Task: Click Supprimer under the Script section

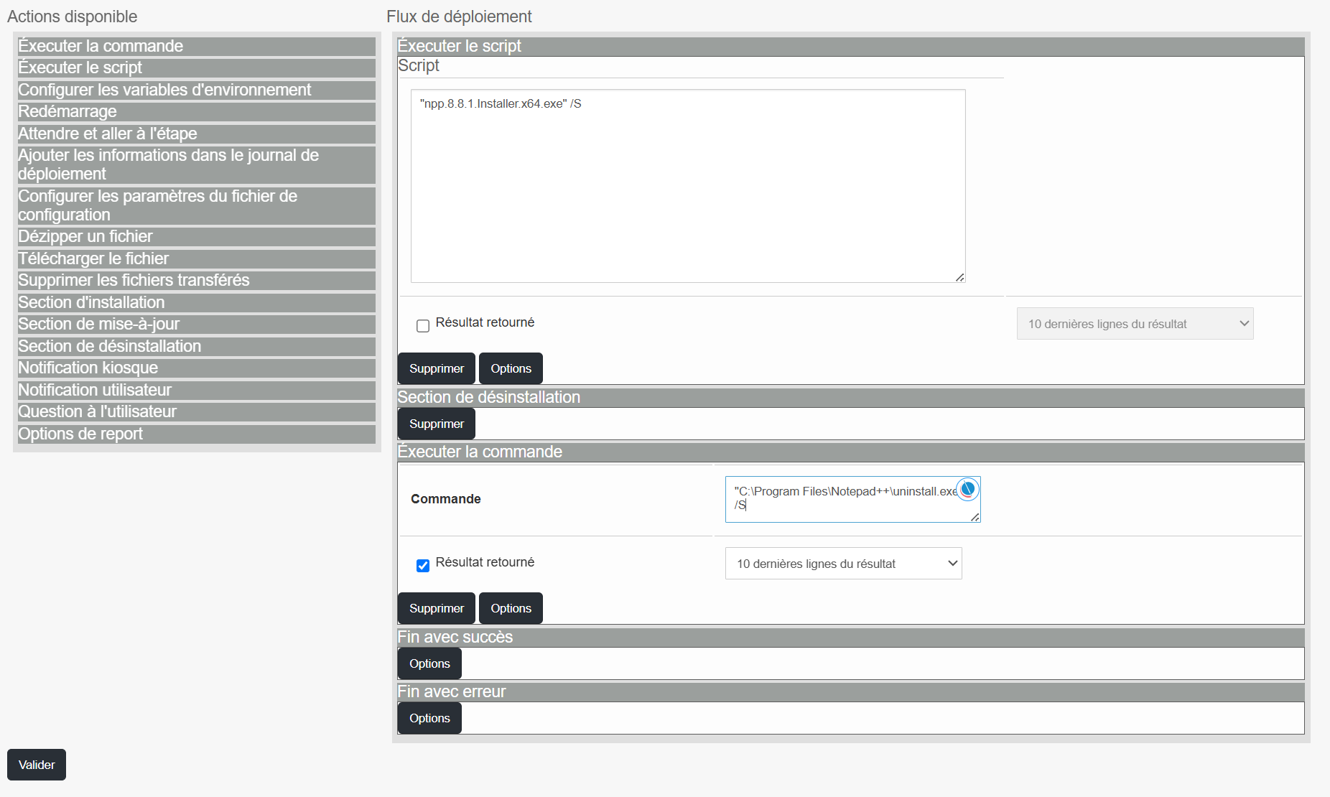Action: click(437, 368)
